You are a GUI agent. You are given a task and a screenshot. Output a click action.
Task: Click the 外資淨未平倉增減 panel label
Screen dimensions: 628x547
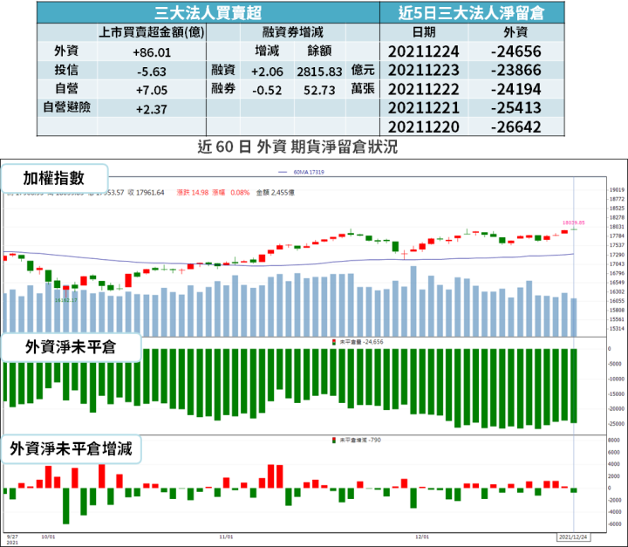(x=71, y=448)
